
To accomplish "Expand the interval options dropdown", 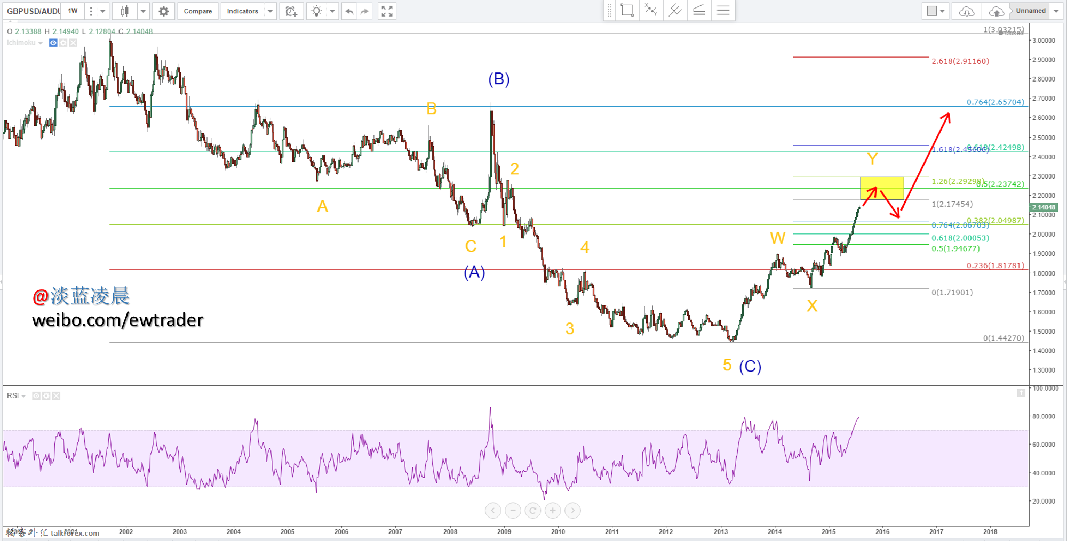I will 102,11.
